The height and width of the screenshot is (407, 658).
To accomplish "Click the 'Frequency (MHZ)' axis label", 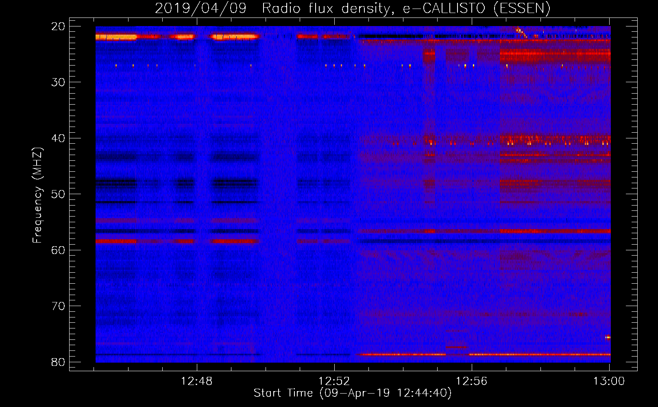I will pos(37,195).
